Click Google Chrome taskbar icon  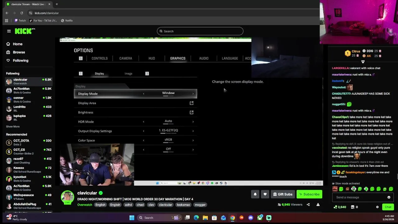click(233, 218)
